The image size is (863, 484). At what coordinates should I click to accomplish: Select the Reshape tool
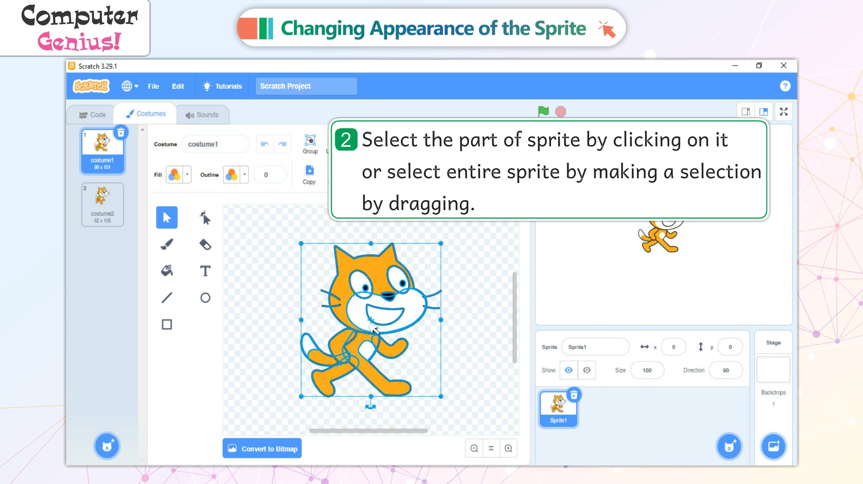(x=205, y=218)
